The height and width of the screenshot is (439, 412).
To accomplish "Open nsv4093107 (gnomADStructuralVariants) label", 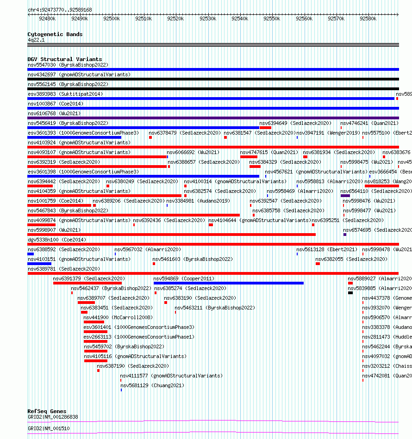I will point(79,152).
